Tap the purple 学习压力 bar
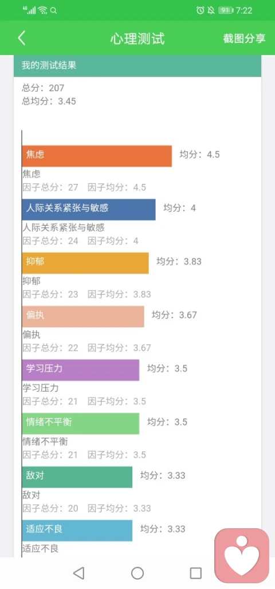 pyautogui.click(x=81, y=370)
